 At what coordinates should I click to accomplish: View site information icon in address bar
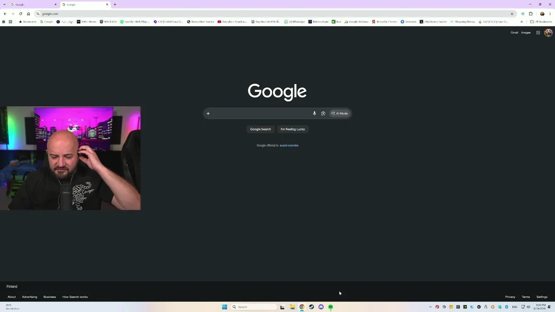38,14
